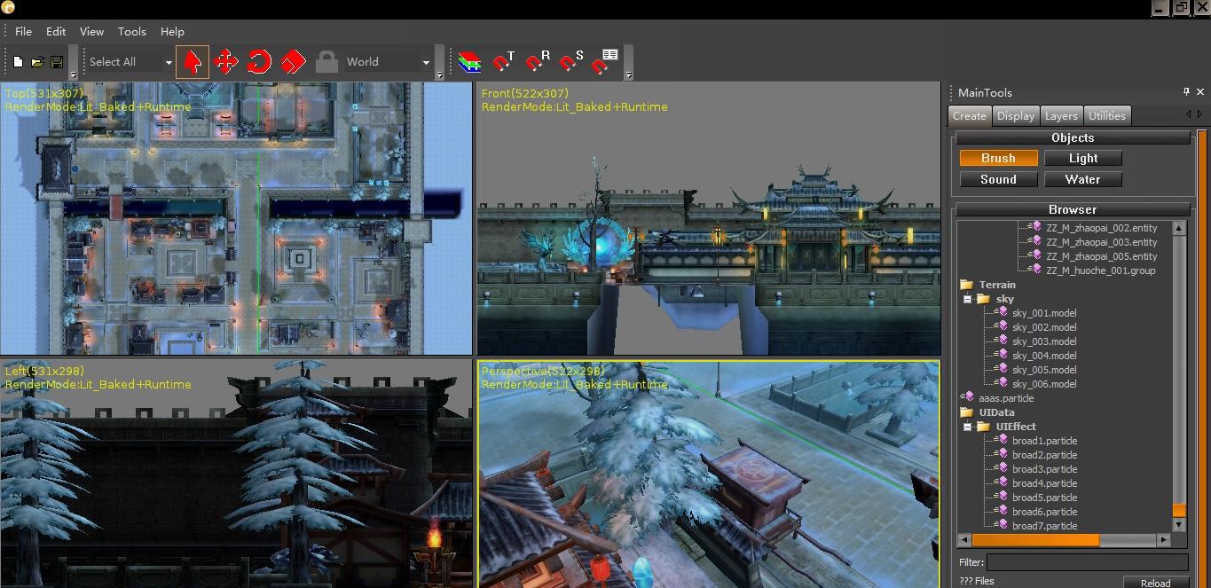This screenshot has width=1211, height=588.
Task: Select the Light object button
Action: point(1083,158)
